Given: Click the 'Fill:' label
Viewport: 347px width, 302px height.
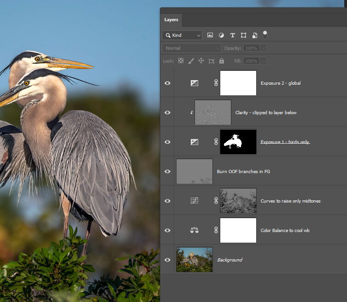Looking at the screenshot, I should [x=238, y=61].
